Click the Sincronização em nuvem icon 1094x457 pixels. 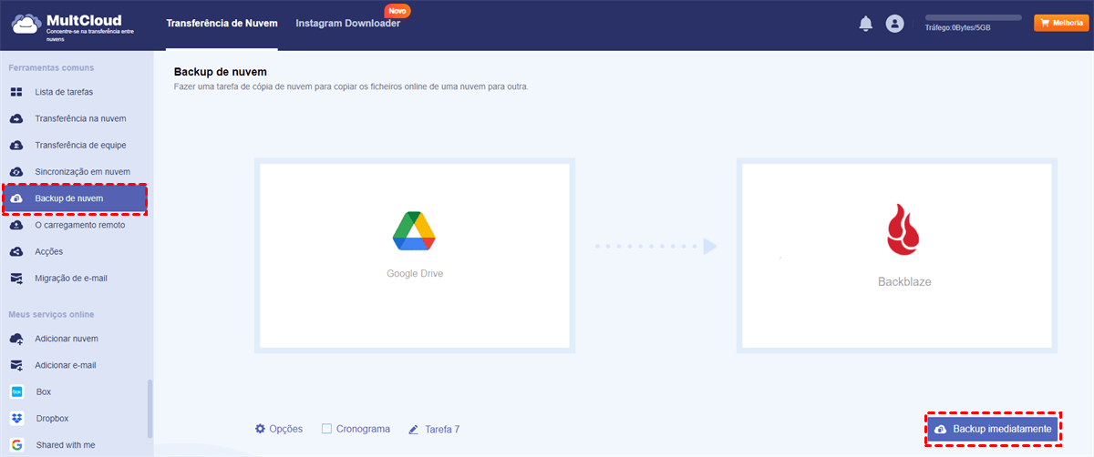pyautogui.click(x=16, y=171)
